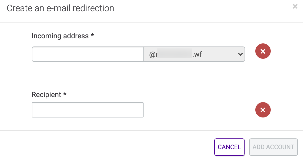303x166 pixels.
Task: Click the required asterisk next to Recipient
Action: point(65,94)
